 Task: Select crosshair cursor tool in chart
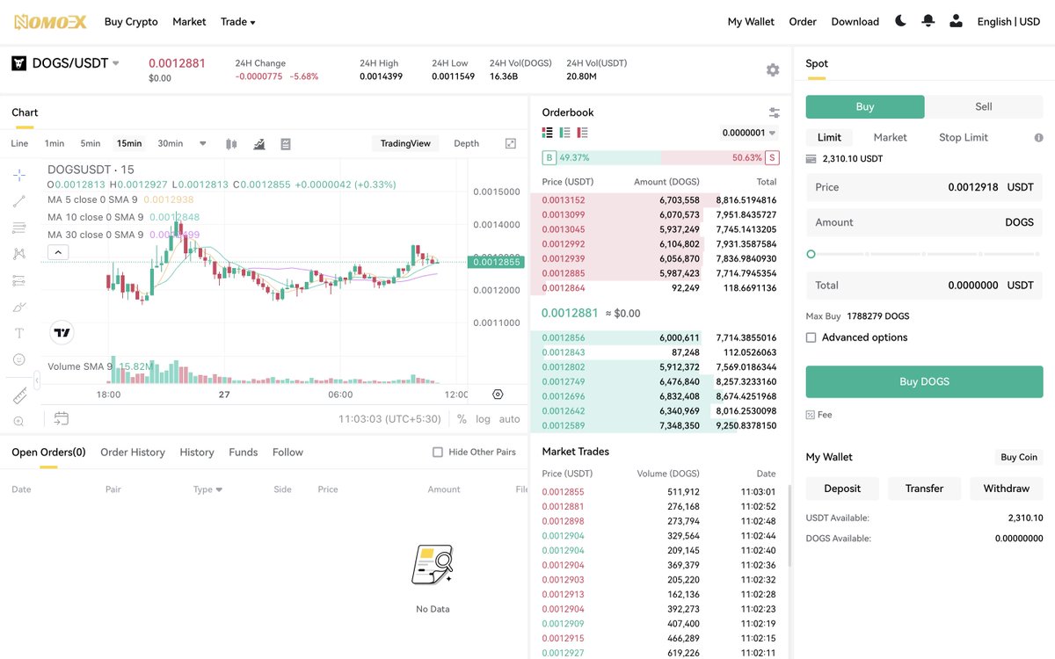19,175
